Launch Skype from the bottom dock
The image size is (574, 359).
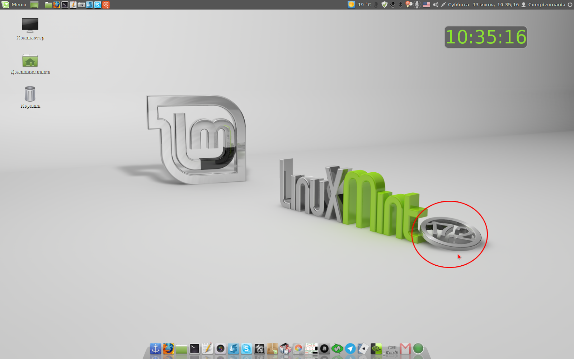point(246,348)
